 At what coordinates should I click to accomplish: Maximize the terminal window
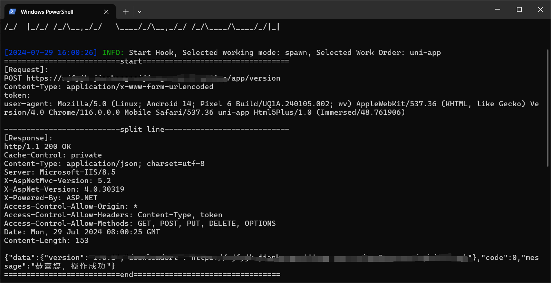coord(519,10)
